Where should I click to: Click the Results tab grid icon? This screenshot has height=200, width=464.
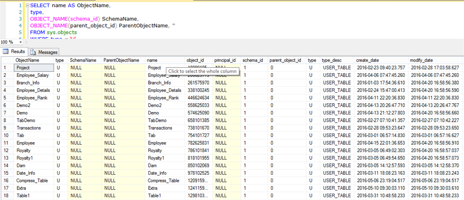[6, 52]
